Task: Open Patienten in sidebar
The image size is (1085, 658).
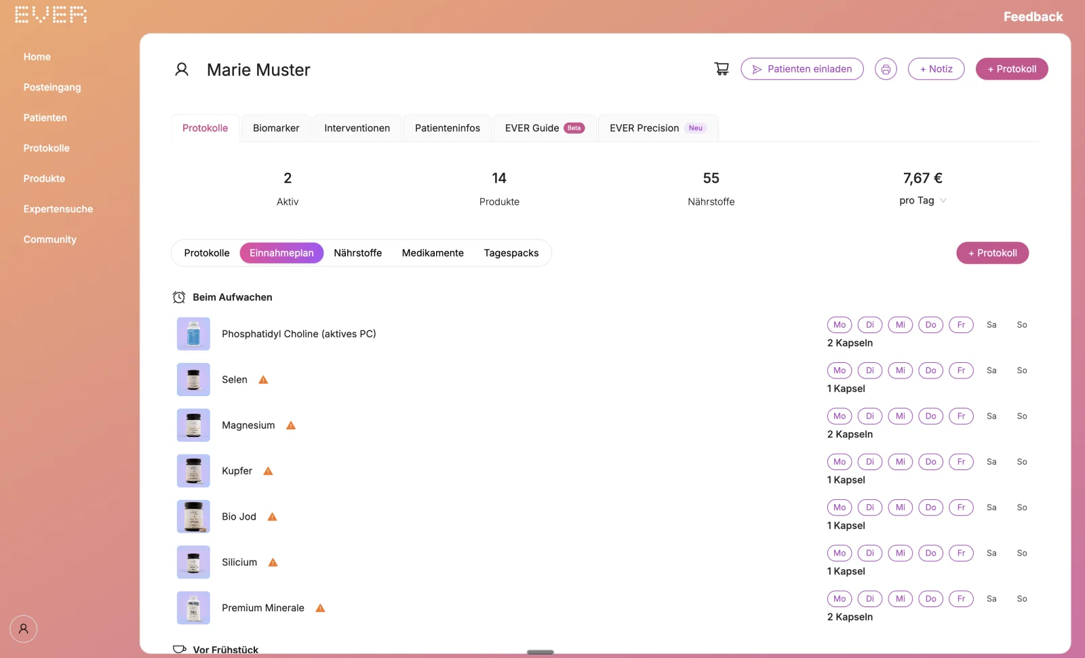Action: (45, 118)
